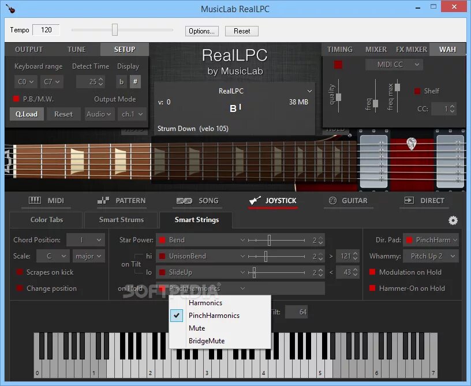Image resolution: width=471 pixels, height=386 pixels.
Task: Click the guitar app icon in title bar
Action: coord(10,9)
